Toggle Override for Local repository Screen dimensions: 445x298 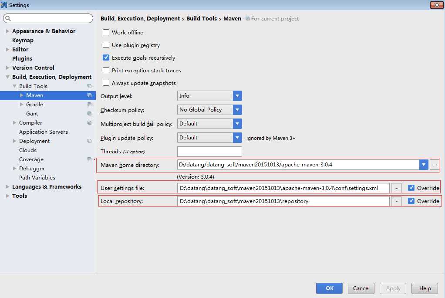tap(411, 201)
